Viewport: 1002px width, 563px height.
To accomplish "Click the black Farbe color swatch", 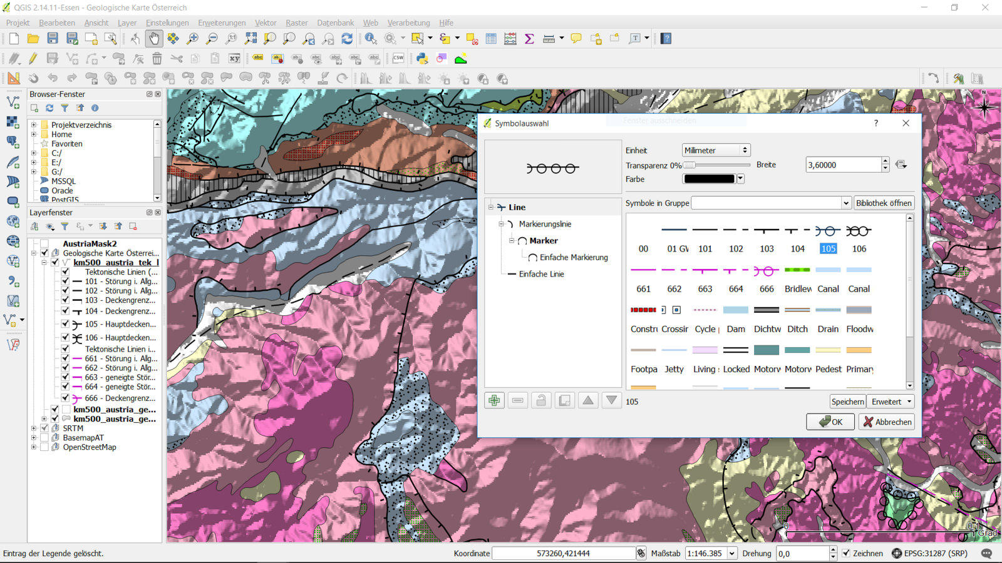I will 709,179.
